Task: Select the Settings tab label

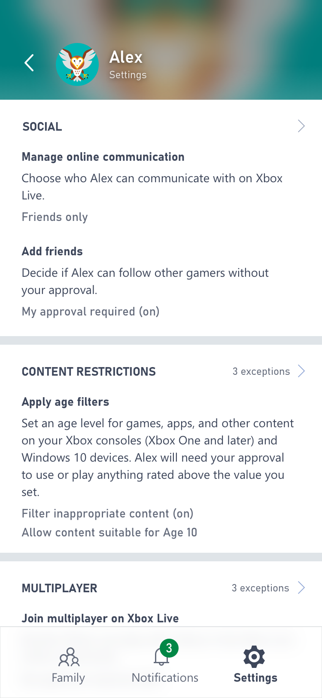Action: point(255,678)
